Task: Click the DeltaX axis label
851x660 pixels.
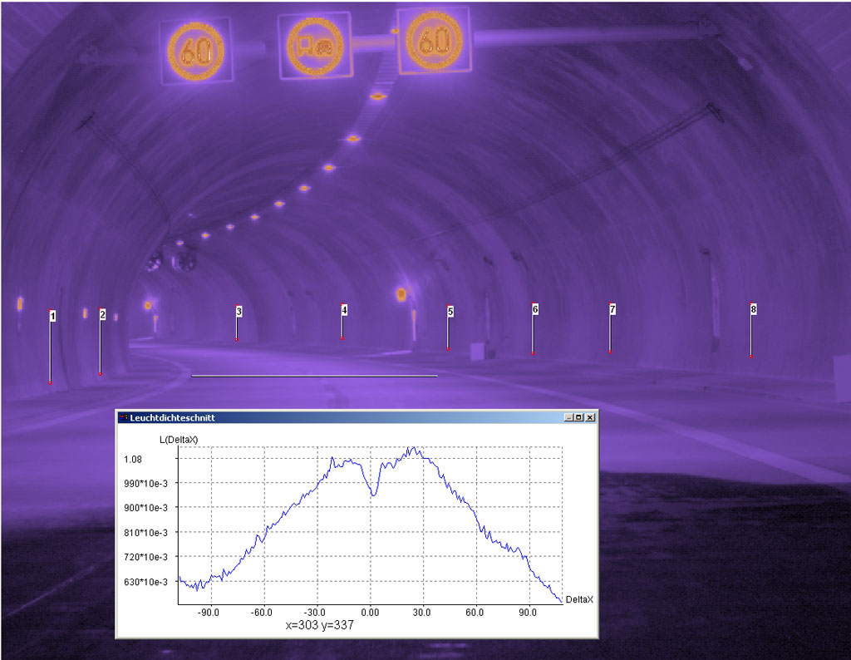Action: [579, 600]
